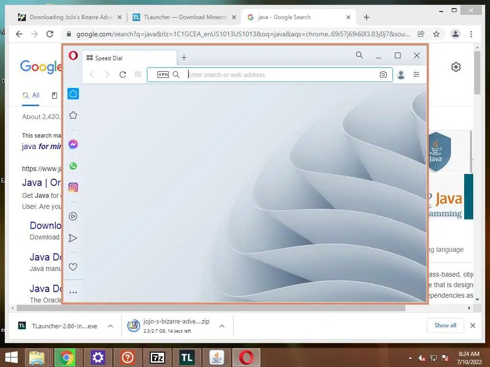Click Chrome horizontal scrollbar

211,308
